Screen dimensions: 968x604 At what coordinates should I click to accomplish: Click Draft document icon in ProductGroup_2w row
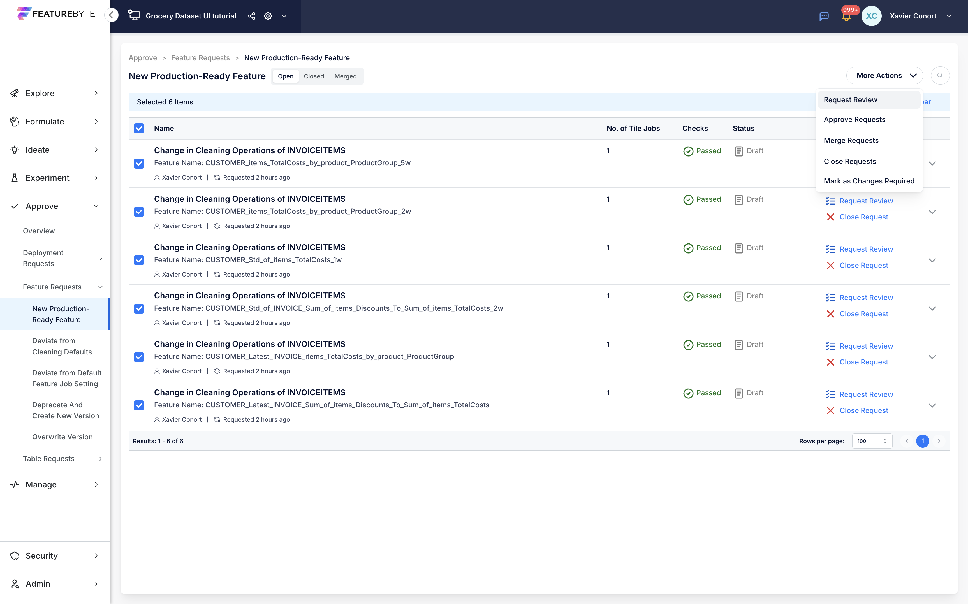[738, 200]
